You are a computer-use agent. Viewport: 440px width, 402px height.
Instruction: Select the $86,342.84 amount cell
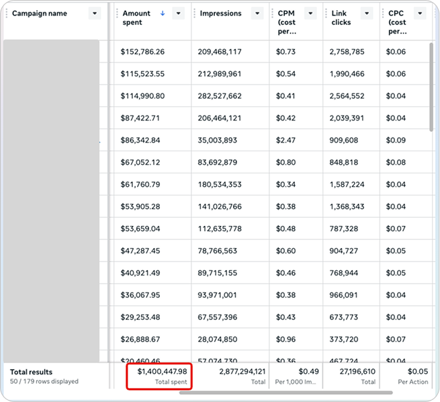[140, 140]
